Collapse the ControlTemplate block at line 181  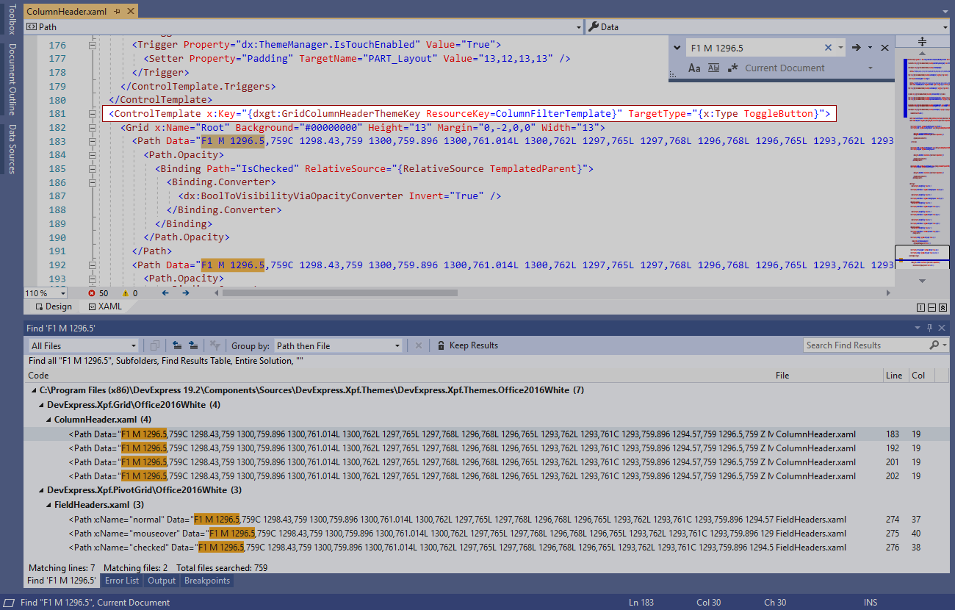click(93, 114)
